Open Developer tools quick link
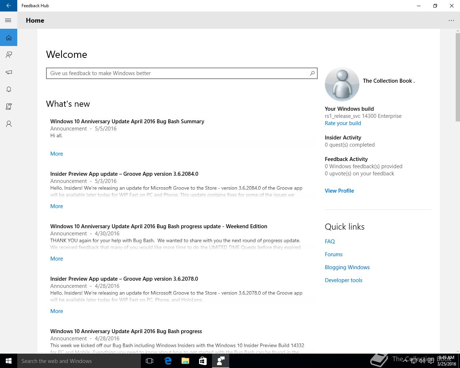This screenshot has height=368, width=460. [x=344, y=280]
